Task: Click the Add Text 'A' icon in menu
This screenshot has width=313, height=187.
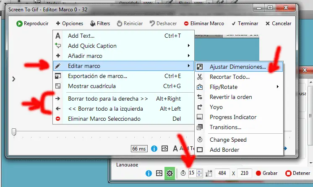Action: (58, 36)
